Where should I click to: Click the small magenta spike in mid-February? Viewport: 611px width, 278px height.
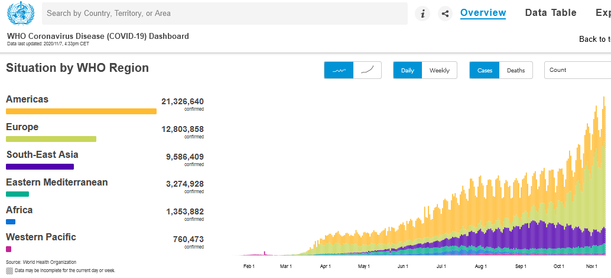coord(265,253)
